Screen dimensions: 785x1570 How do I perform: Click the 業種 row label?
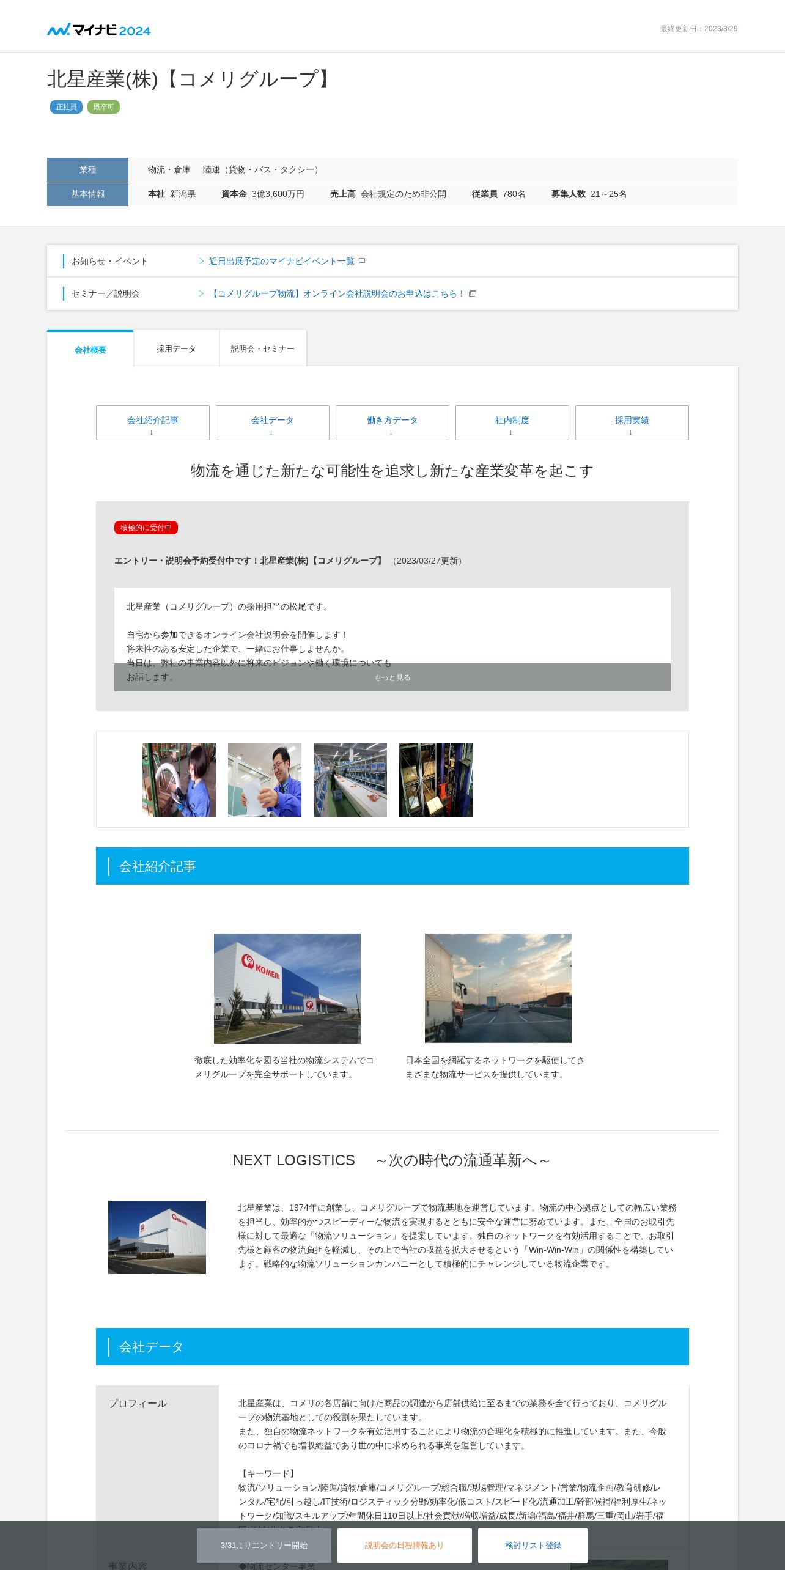[x=87, y=169]
